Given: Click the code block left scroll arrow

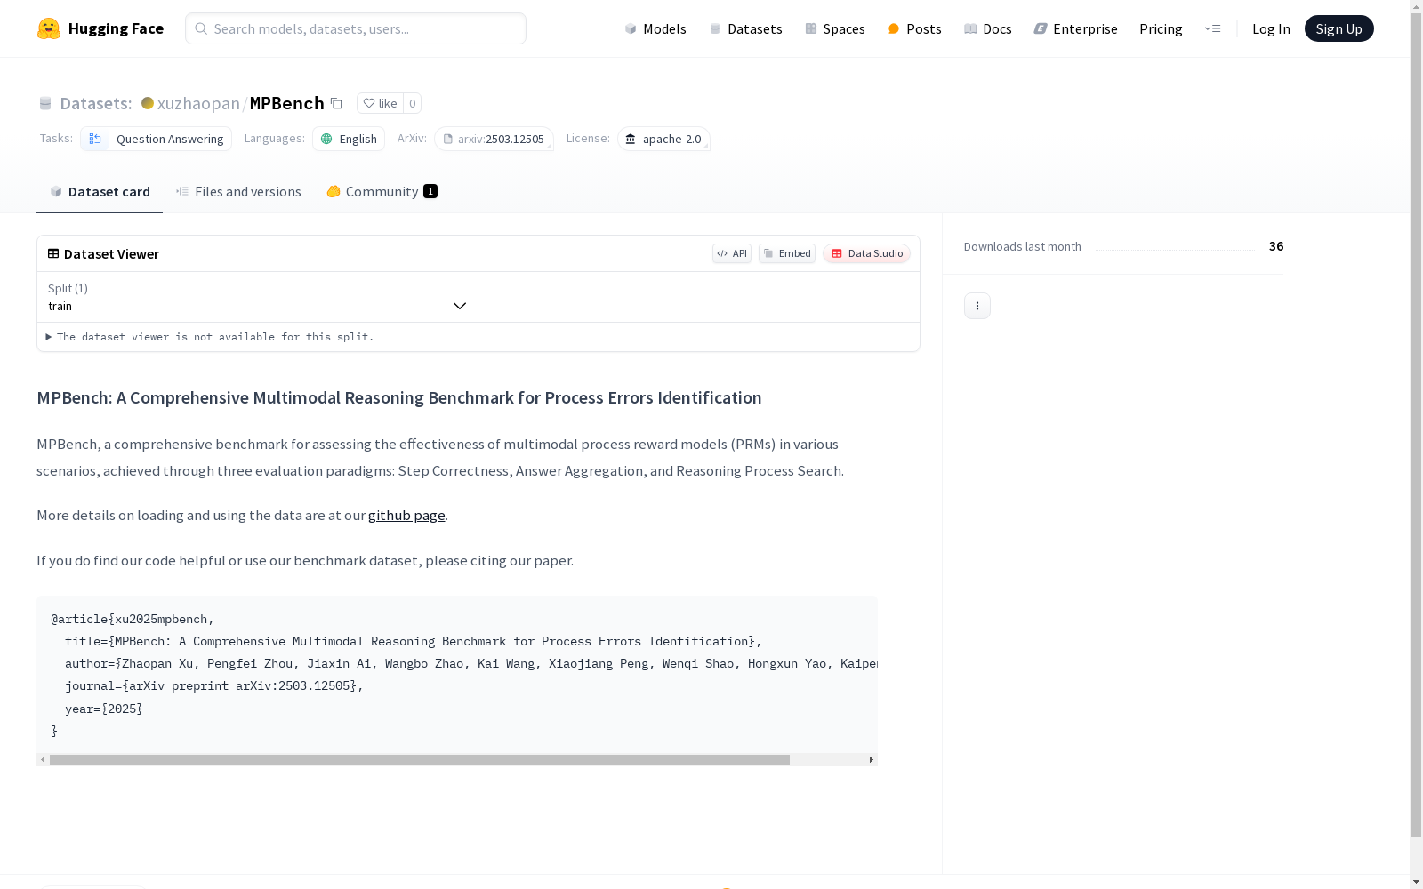Looking at the screenshot, I should tap(43, 759).
